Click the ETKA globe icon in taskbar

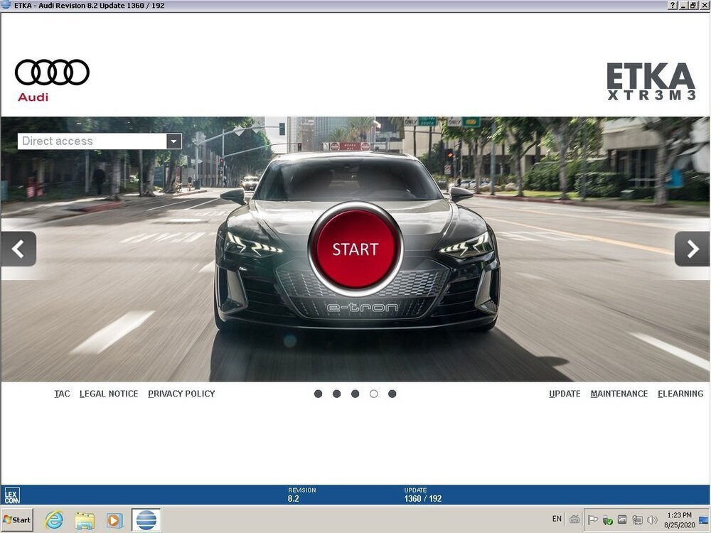click(x=146, y=520)
